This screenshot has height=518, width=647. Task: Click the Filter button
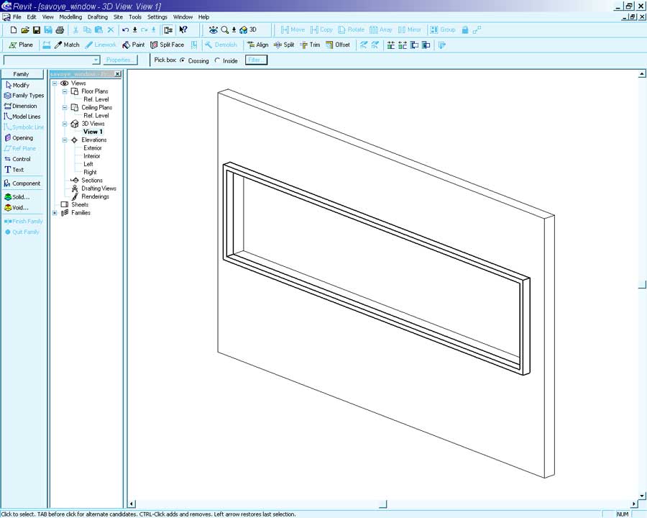[x=255, y=60]
